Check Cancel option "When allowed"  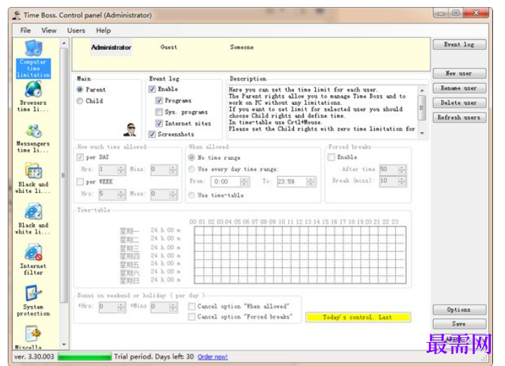click(191, 306)
